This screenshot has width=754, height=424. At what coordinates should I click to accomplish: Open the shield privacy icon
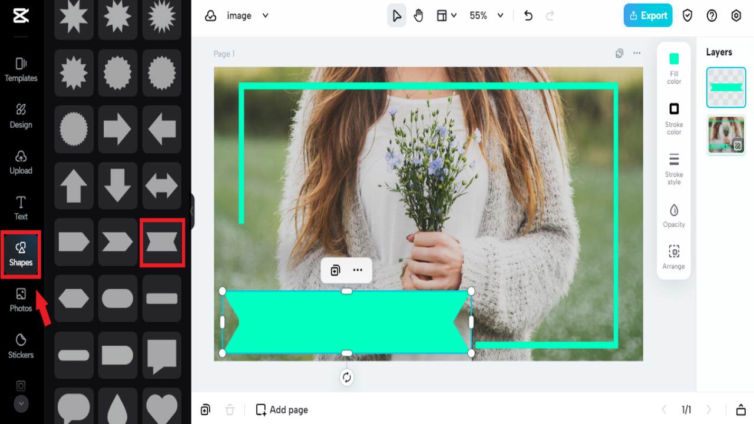[x=687, y=16]
